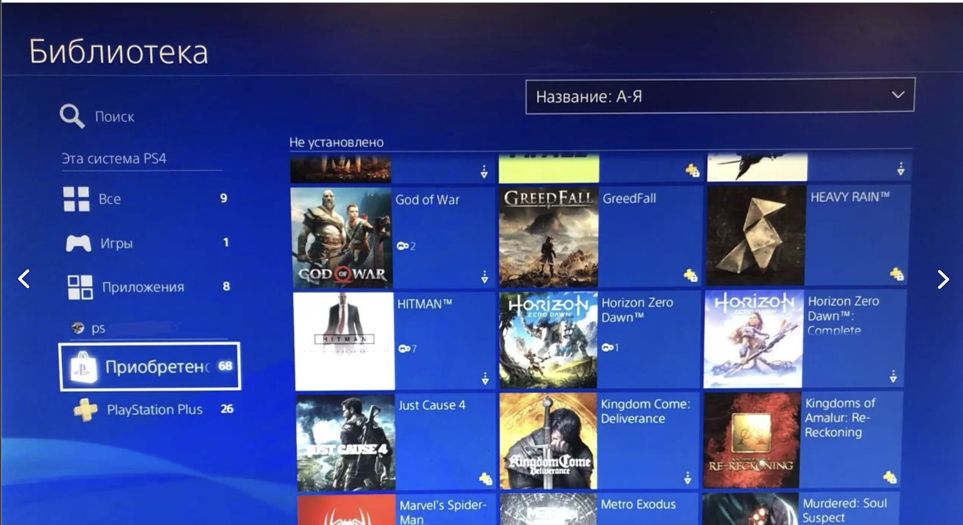Click download icon on Horizon Zero Dawn Complete

[x=893, y=377]
